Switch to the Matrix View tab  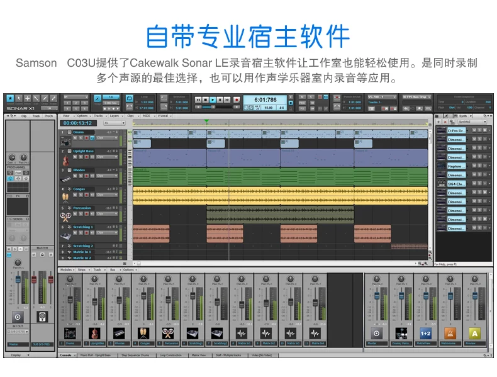coord(199,355)
